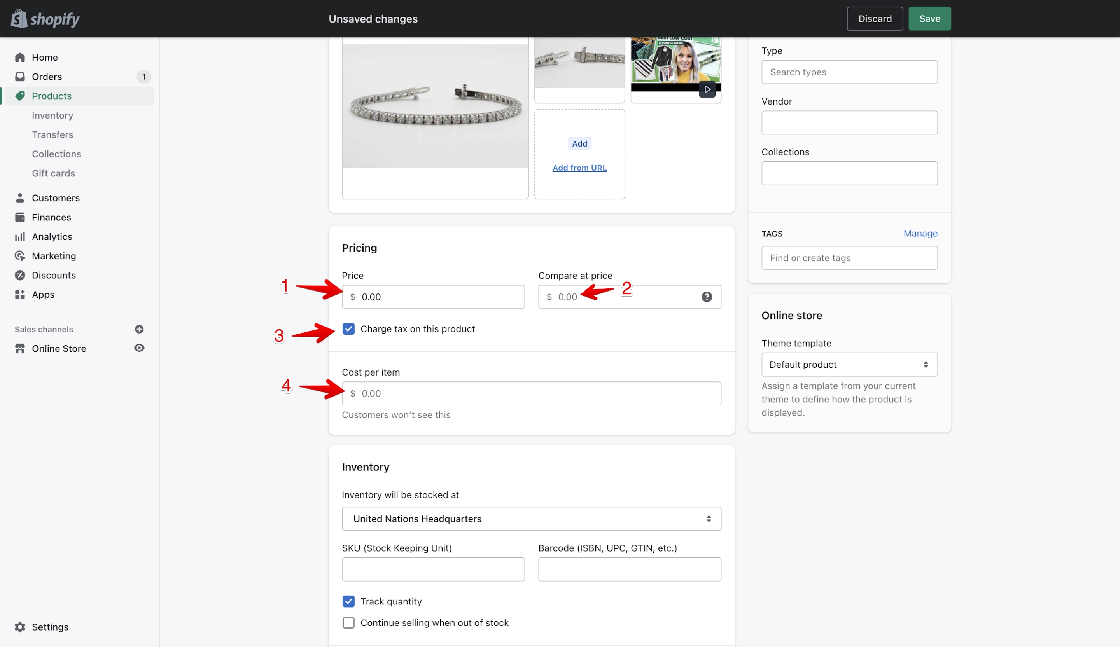Click the Apps grid icon
The width and height of the screenshot is (1120, 669).
(x=20, y=295)
